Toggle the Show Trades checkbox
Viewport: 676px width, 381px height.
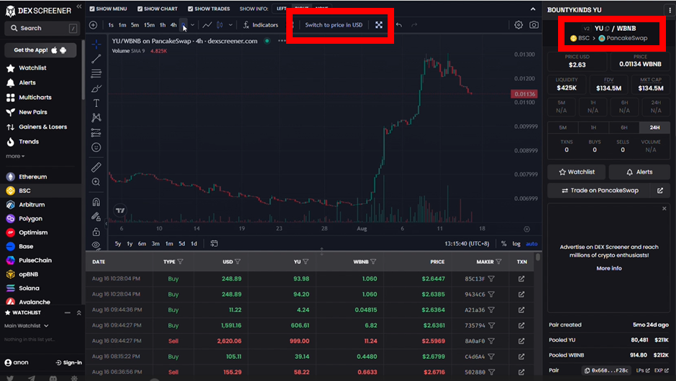coord(190,9)
